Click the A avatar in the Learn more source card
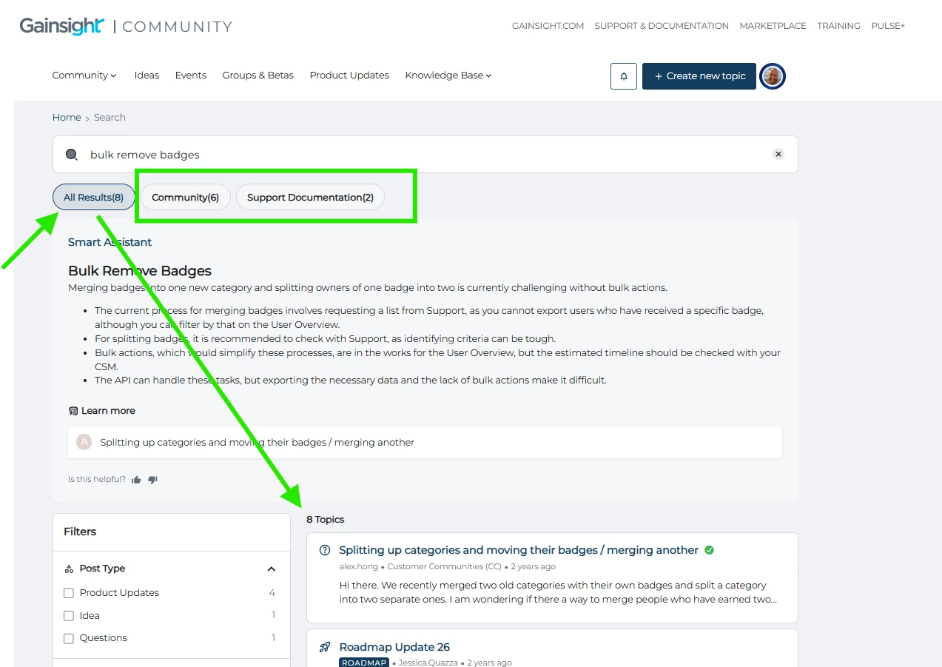Viewport: 942px width, 667px height. (84, 442)
